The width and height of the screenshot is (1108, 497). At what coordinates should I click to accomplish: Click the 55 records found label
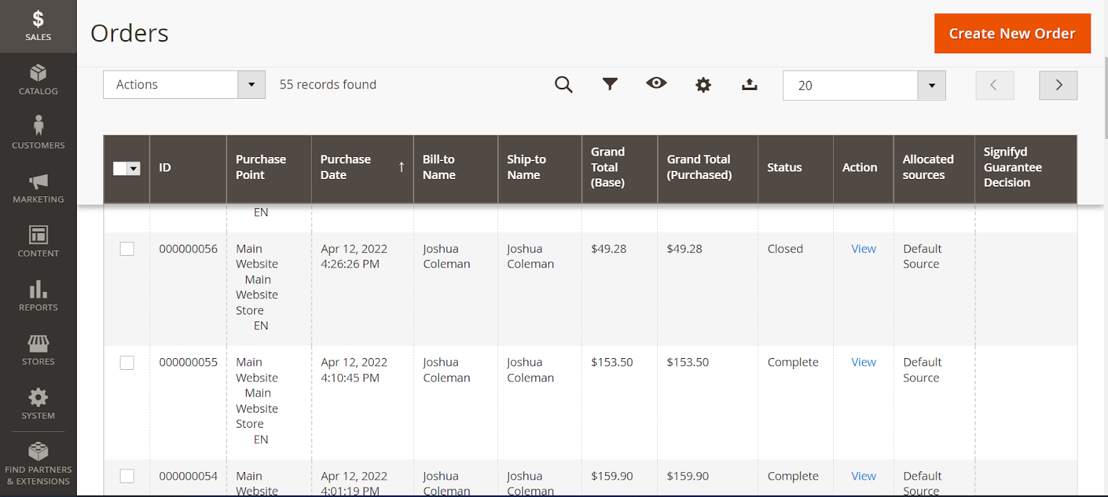pos(328,84)
